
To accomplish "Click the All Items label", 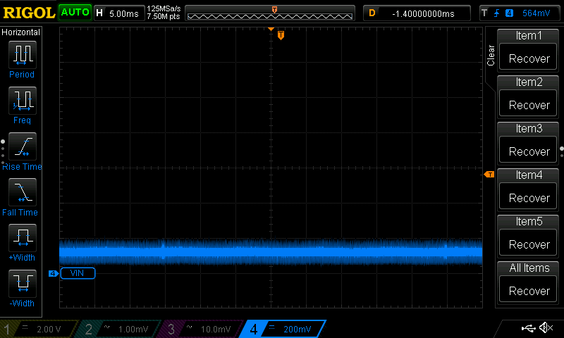I will pos(529,268).
